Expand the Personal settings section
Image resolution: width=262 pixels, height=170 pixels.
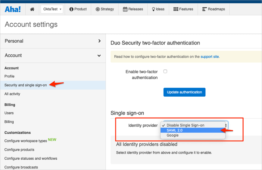click(x=53, y=41)
